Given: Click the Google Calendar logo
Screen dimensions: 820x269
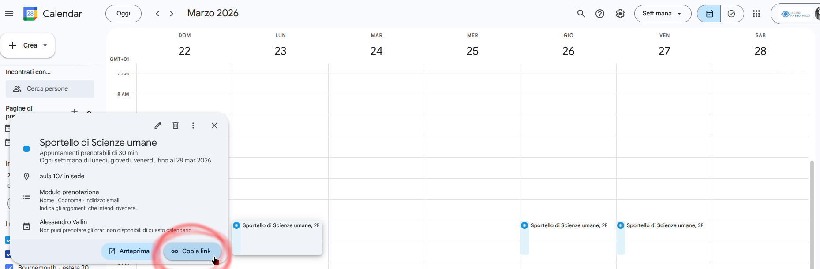Looking at the screenshot, I should click(x=30, y=14).
